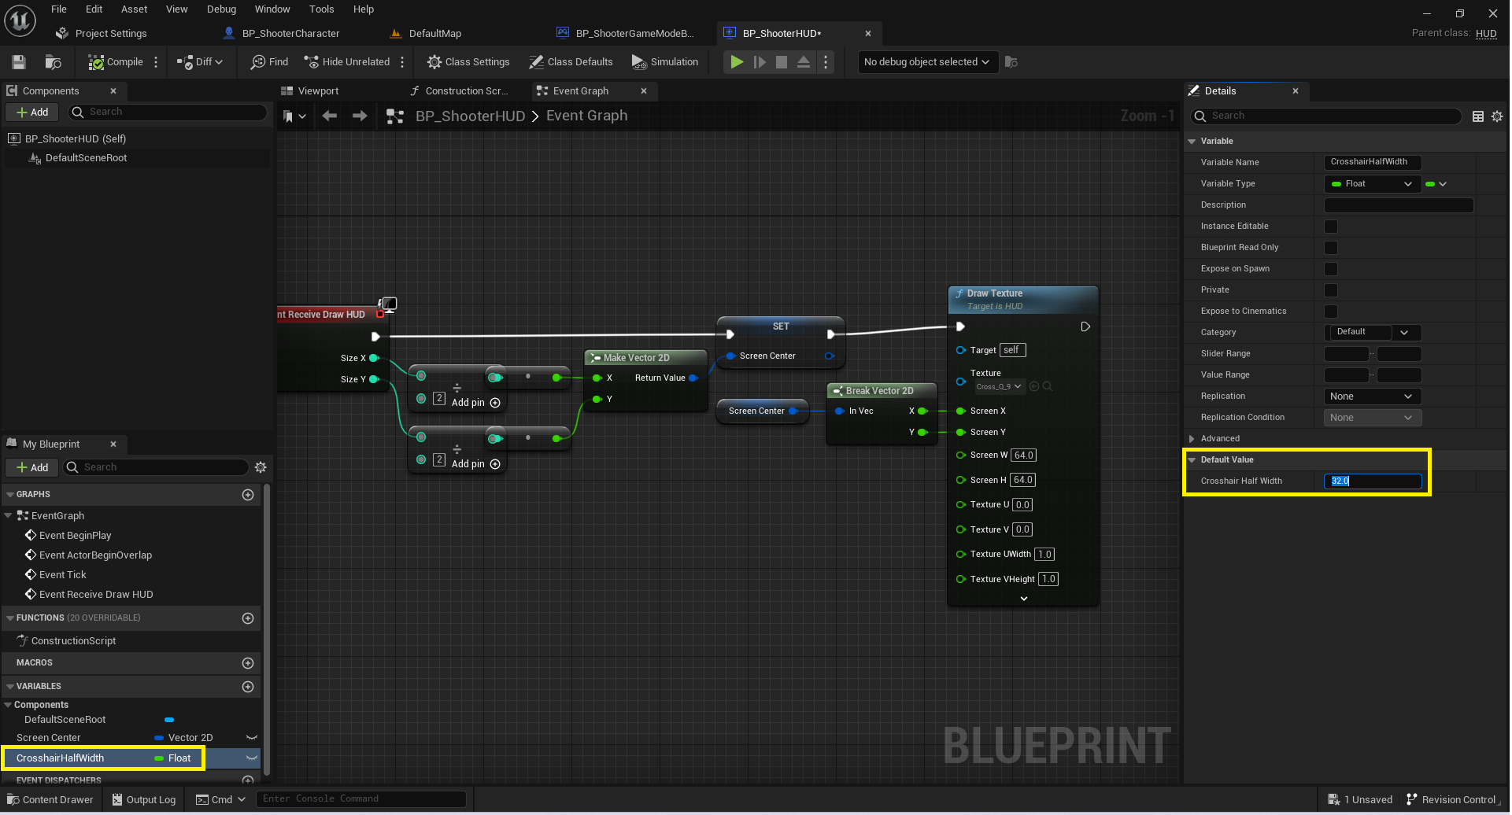Screen dimensions: 1512x815
Task: Toggle Hide Unrelated nodes
Action: click(347, 62)
